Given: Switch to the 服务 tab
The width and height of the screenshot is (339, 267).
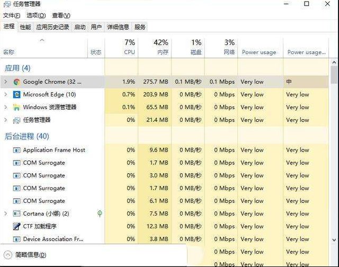Looking at the screenshot, I should 140,27.
